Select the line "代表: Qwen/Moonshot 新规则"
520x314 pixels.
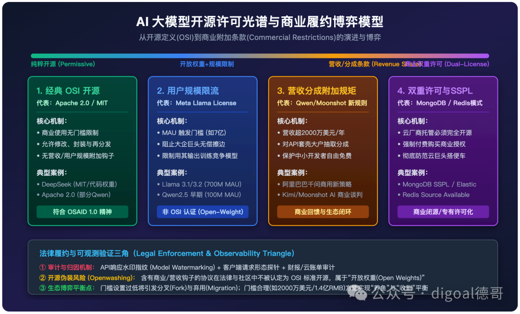tap(322, 103)
